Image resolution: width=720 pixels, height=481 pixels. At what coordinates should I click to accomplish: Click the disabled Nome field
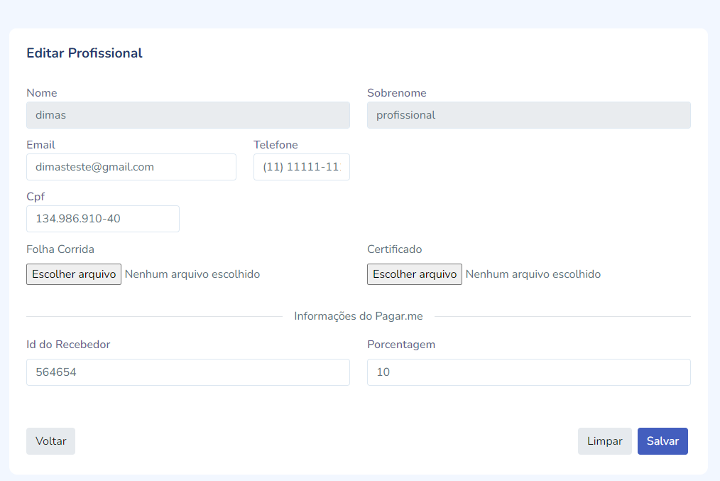pos(187,115)
